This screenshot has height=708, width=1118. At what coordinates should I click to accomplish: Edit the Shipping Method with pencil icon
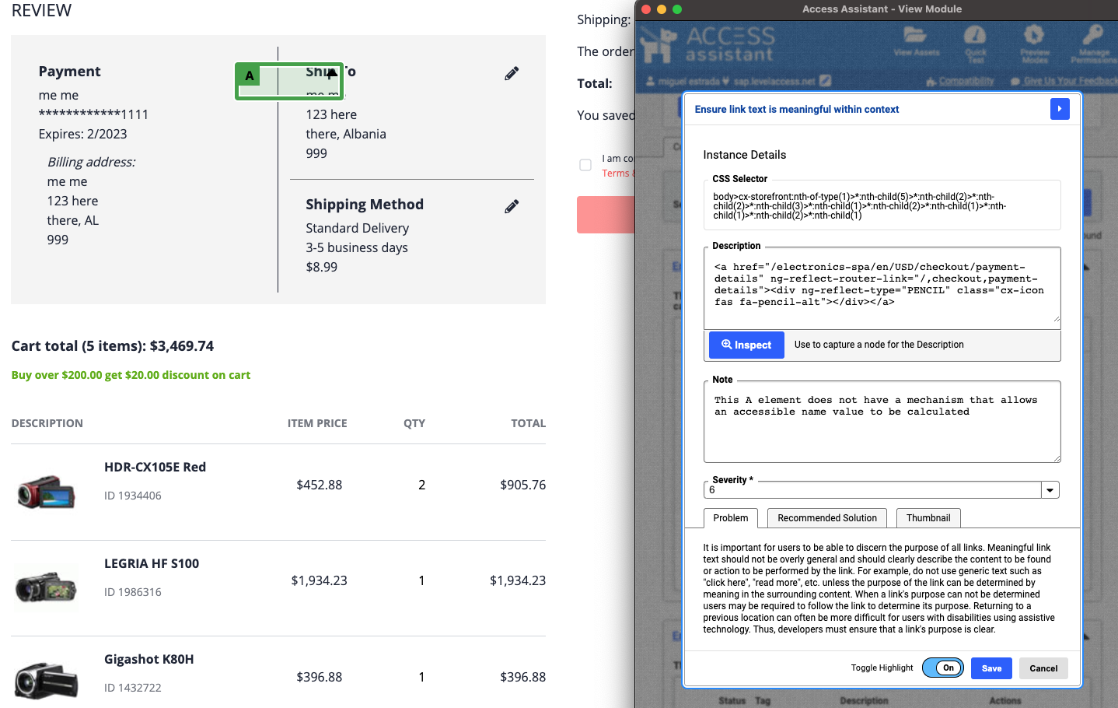pyautogui.click(x=512, y=206)
